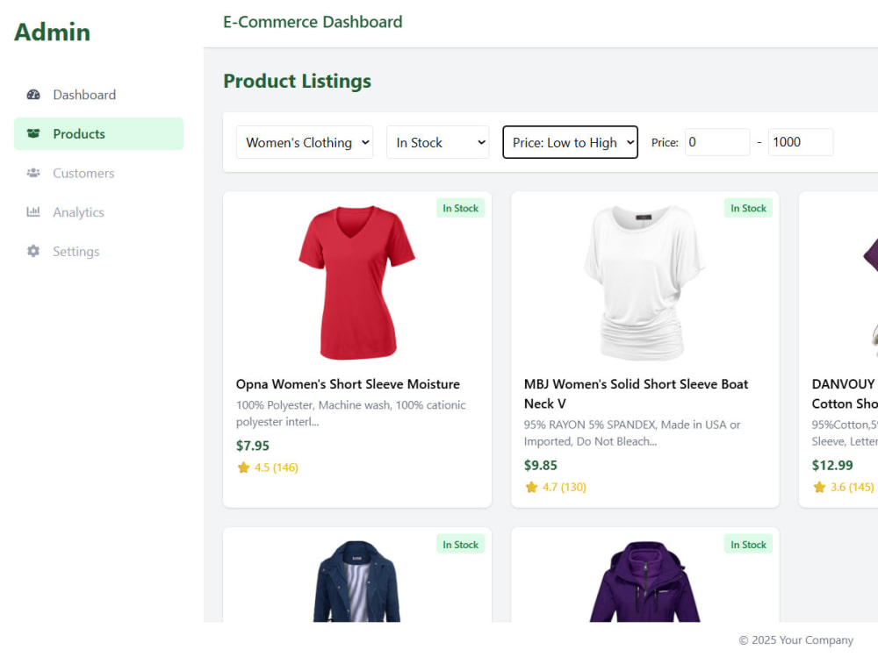Click the Analytics bar chart icon
The width and height of the screenshot is (878, 657).
click(33, 212)
